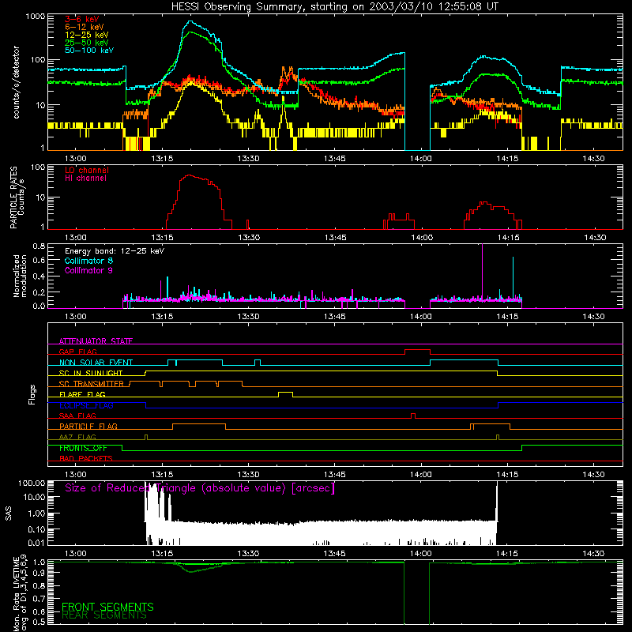The width and height of the screenshot is (632, 632).
Task: Click the Normalized modulation axis label
Action: (x=20, y=276)
